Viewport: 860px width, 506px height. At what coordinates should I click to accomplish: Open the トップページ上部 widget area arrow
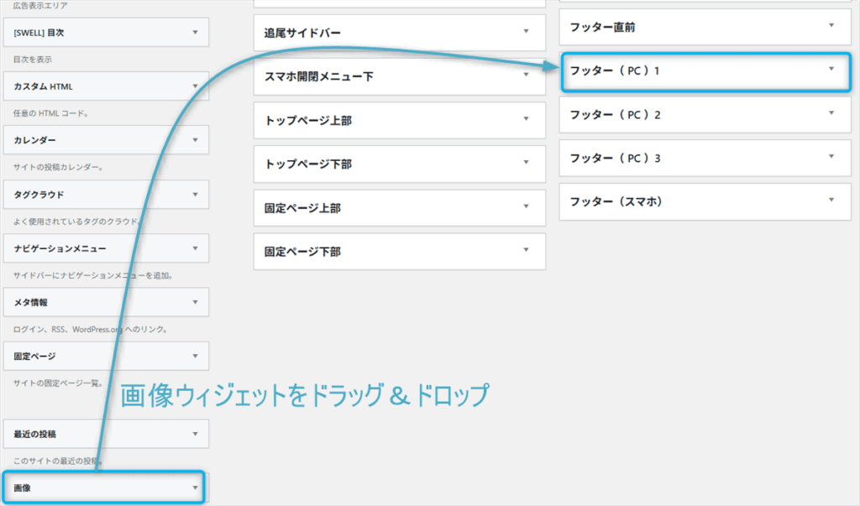click(x=526, y=118)
